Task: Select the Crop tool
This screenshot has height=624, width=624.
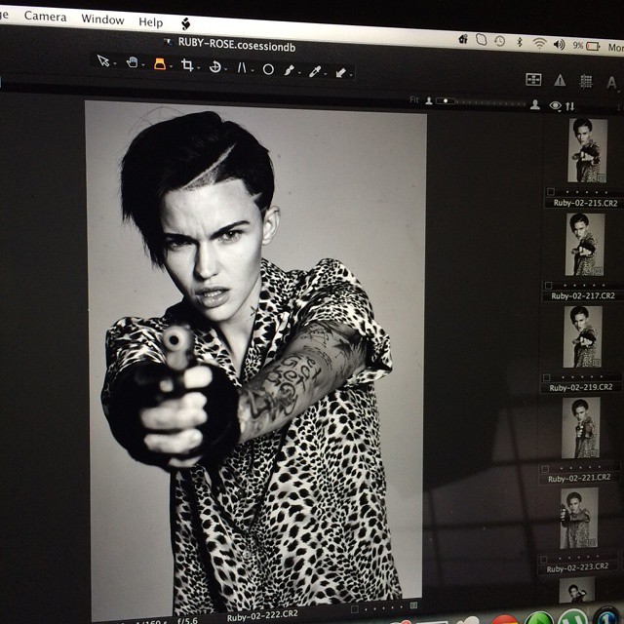Action: 187,65
